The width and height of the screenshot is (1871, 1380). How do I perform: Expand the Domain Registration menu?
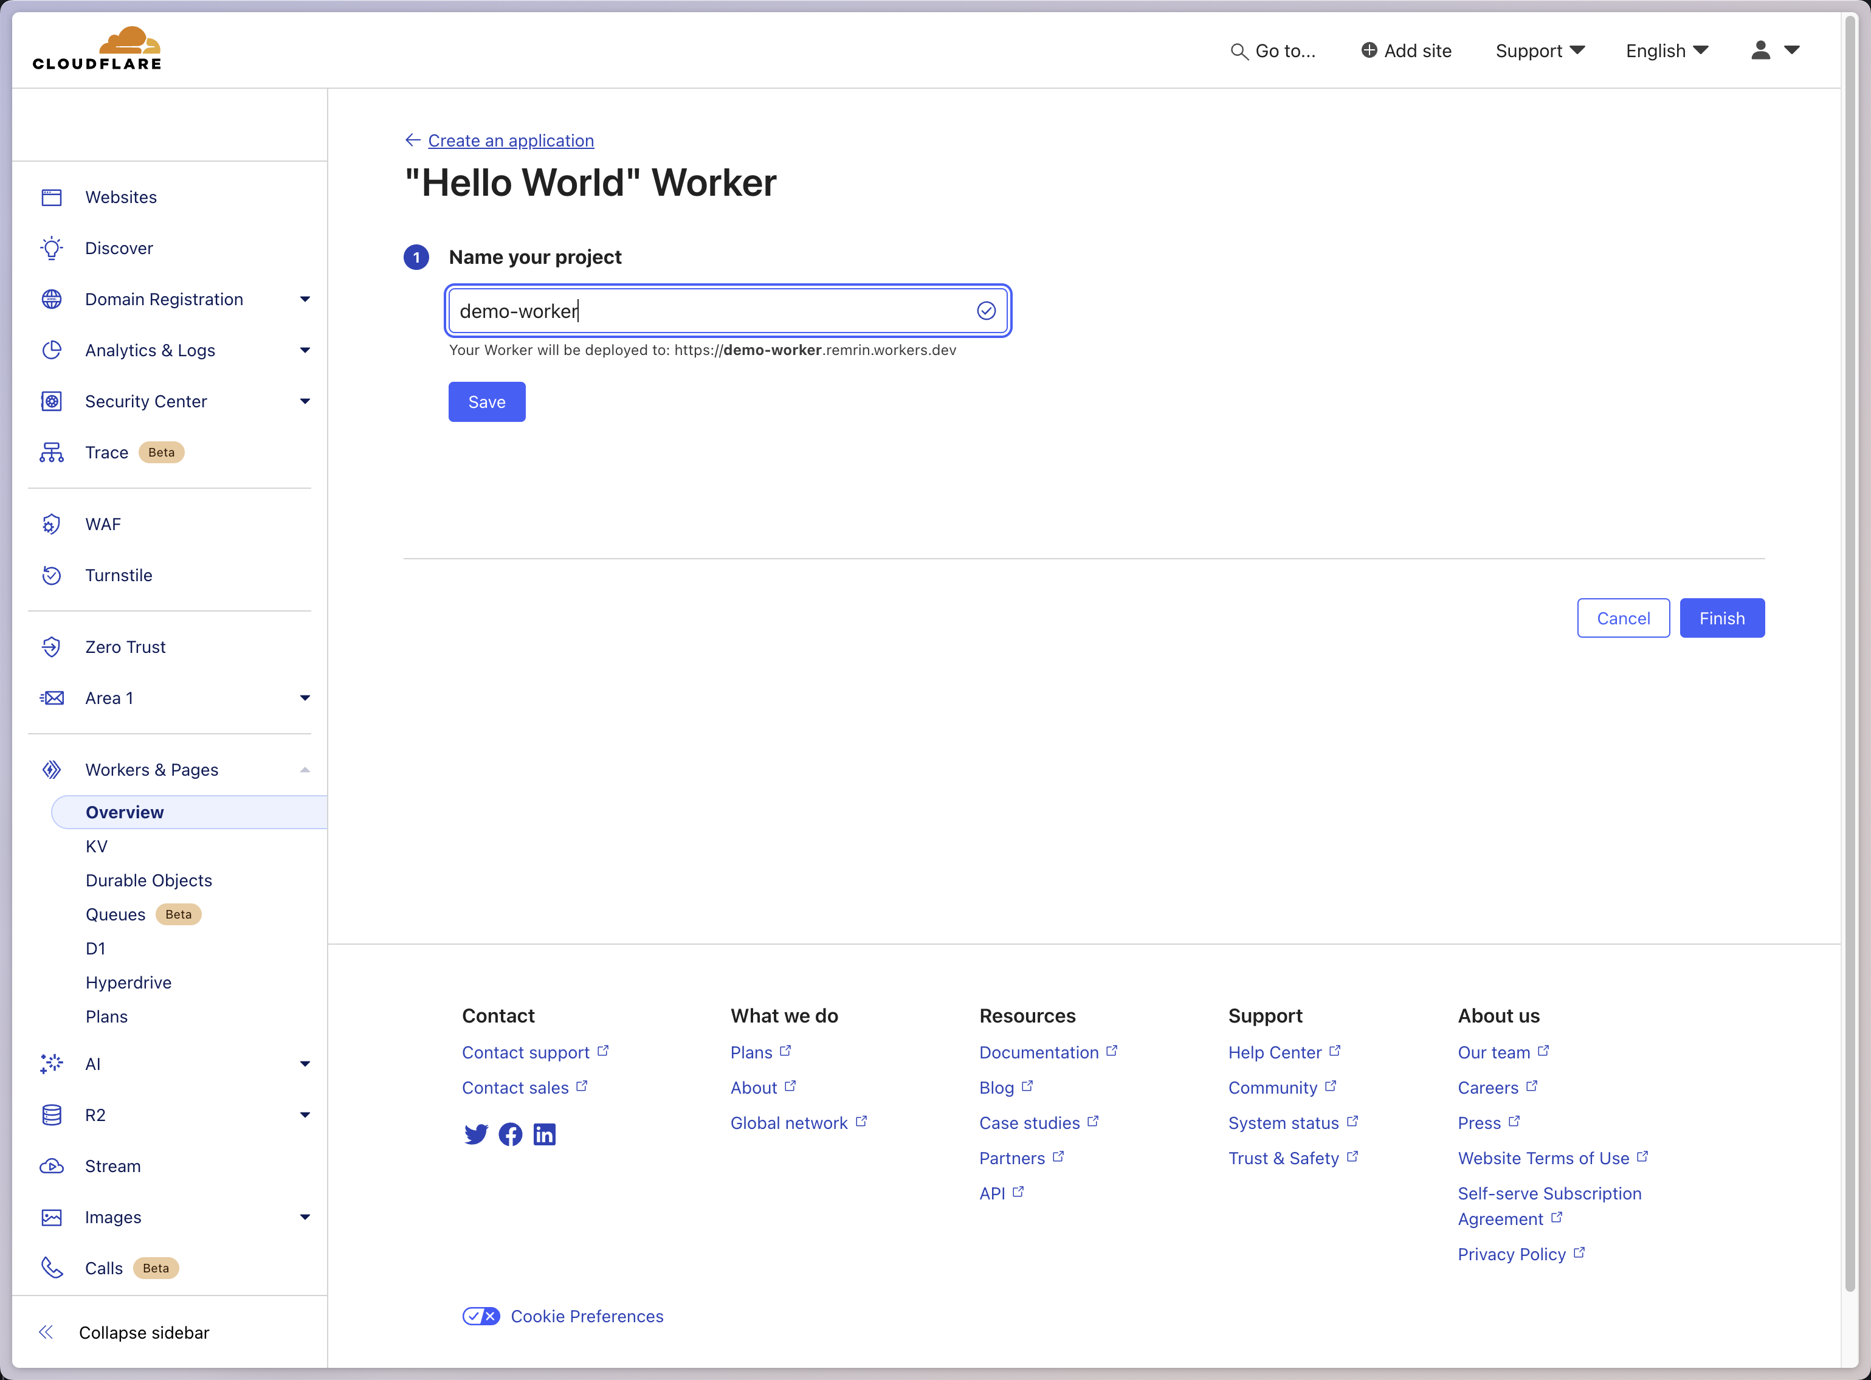[305, 299]
